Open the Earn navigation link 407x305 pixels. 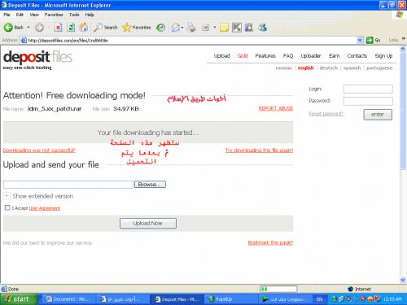(334, 56)
